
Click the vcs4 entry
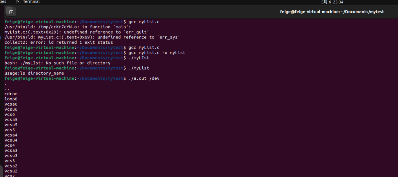[x=10, y=146]
